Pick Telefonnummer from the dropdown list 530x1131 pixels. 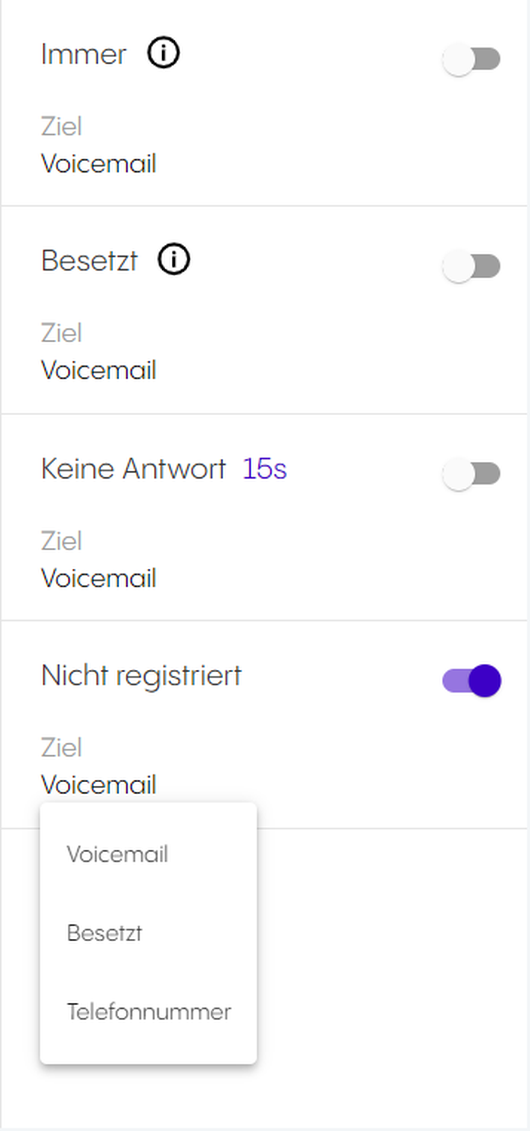149,1012
